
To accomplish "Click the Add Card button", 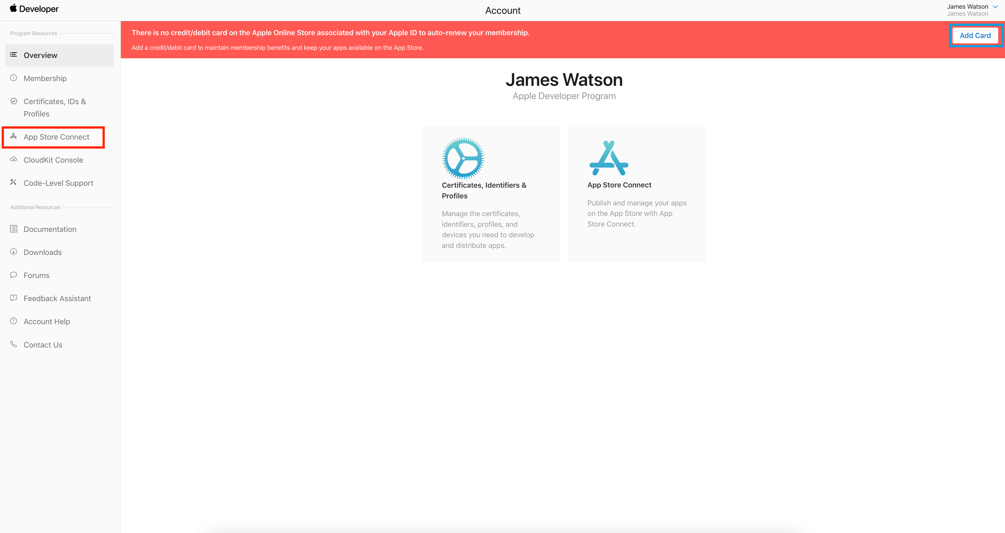I will point(975,35).
